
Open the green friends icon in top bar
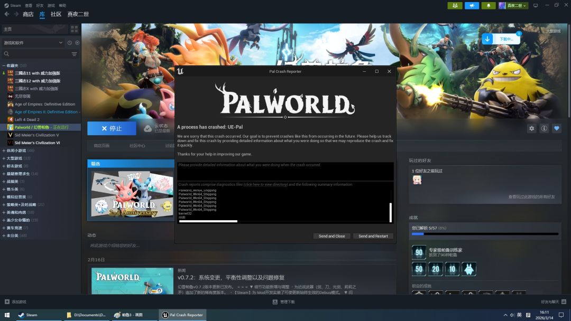(455, 5)
